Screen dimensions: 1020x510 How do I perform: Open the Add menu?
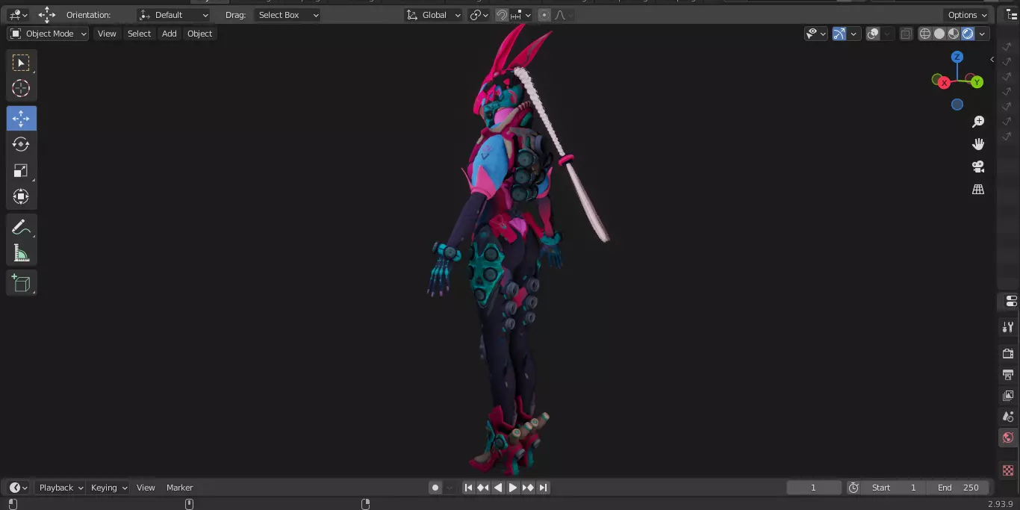[170, 34]
